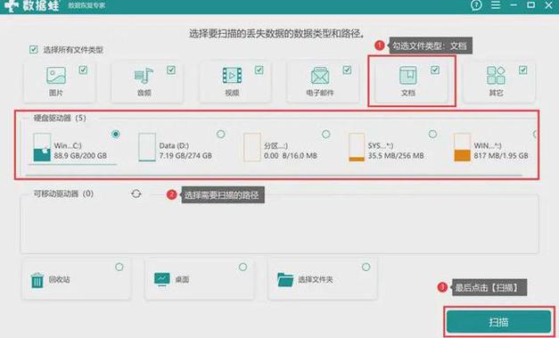
Task: Click the 7.19 GB/274 GB text
Action: [185, 156]
